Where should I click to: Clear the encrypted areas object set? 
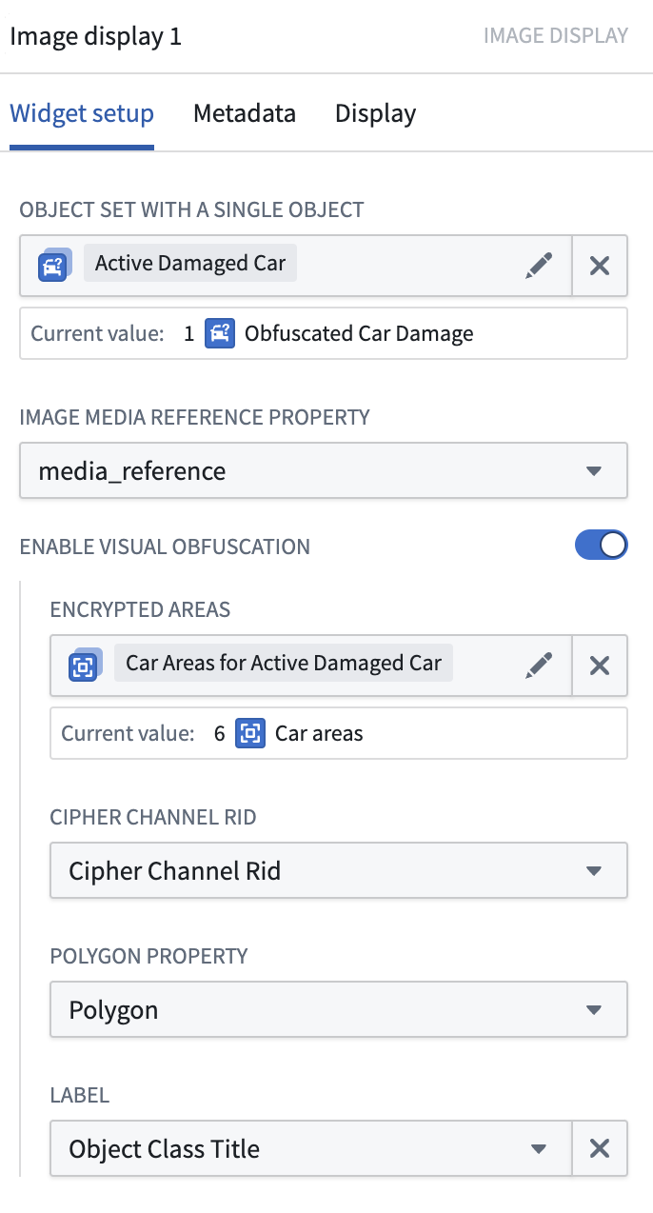(x=600, y=665)
